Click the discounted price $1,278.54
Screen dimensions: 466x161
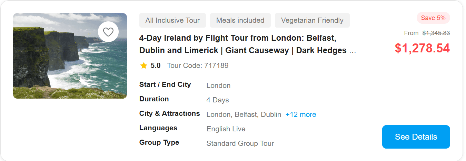422,48
